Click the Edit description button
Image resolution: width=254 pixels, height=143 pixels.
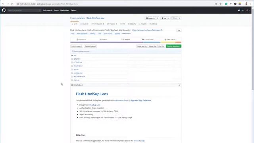click(179, 30)
